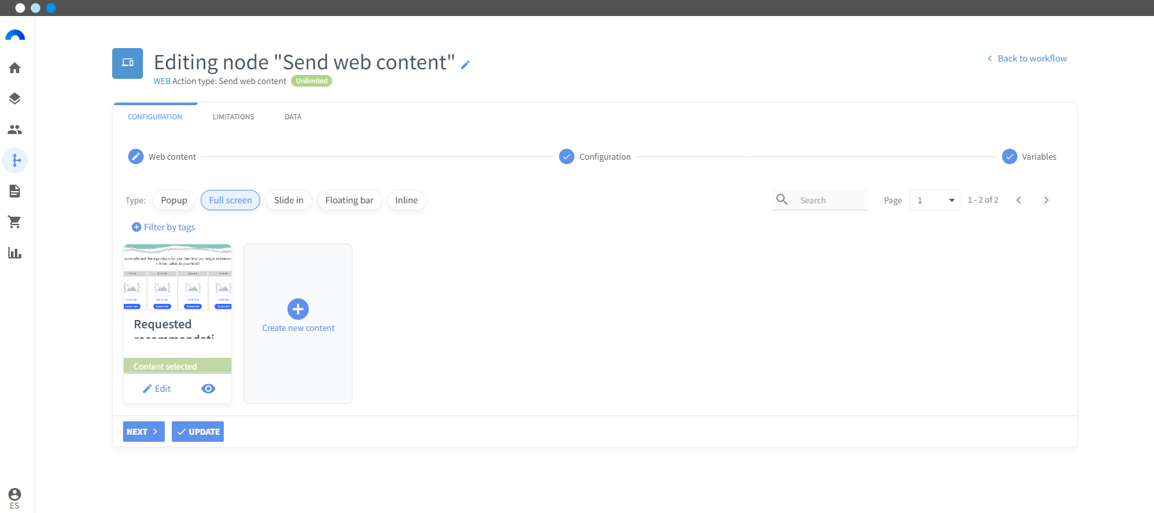Click the Web content step label

tap(172, 156)
